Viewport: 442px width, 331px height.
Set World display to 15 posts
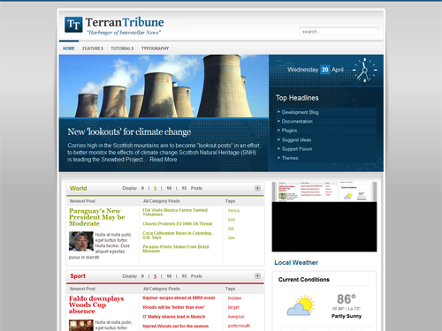click(184, 188)
